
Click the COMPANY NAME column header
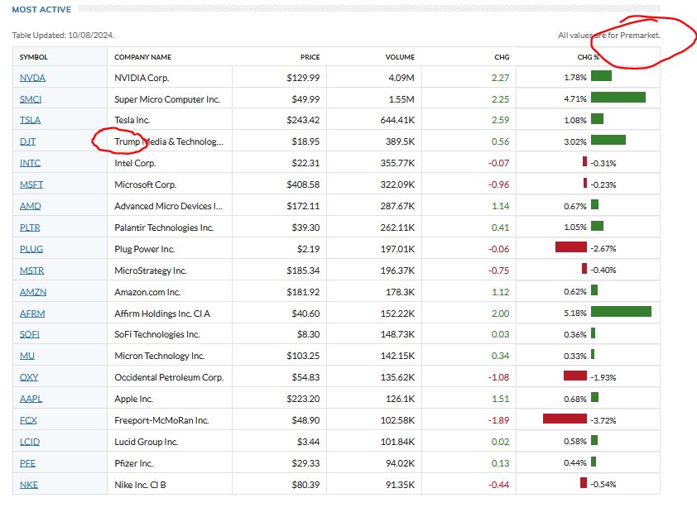click(142, 57)
